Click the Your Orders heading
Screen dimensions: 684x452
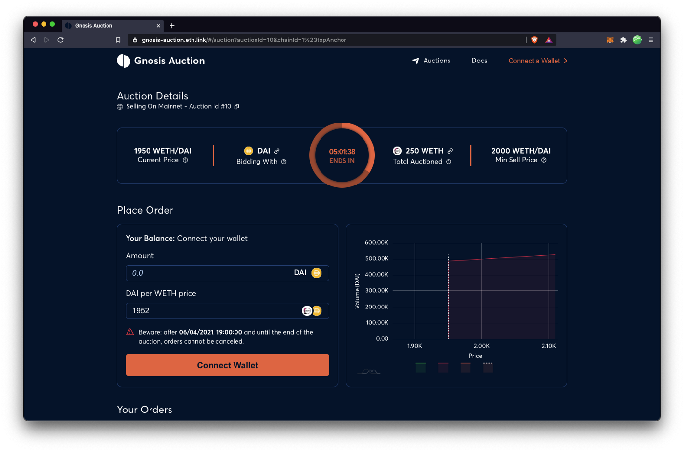point(145,410)
